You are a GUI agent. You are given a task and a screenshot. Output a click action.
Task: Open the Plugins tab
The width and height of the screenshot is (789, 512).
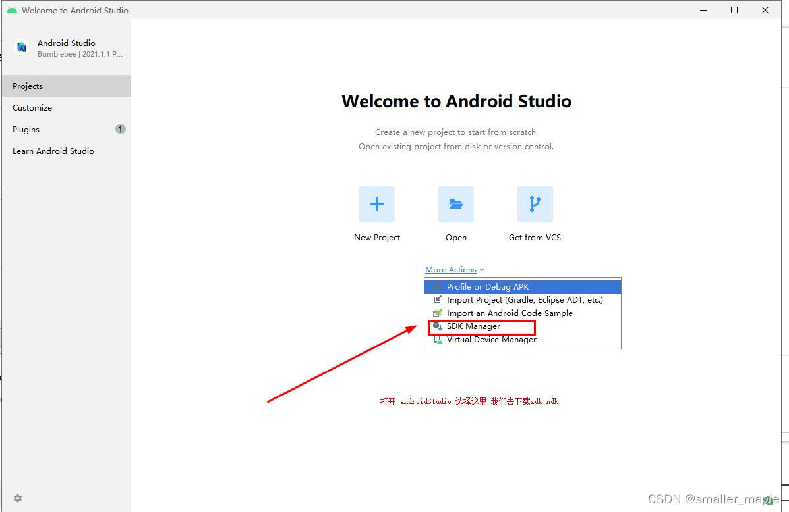coord(67,129)
